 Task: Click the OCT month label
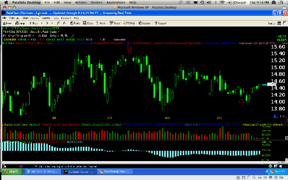109,118
